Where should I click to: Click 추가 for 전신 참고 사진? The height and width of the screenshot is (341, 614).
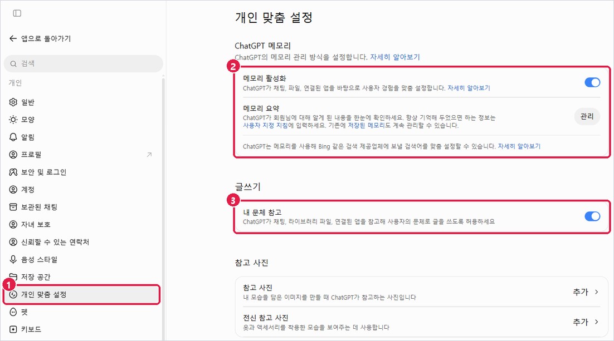coord(581,322)
